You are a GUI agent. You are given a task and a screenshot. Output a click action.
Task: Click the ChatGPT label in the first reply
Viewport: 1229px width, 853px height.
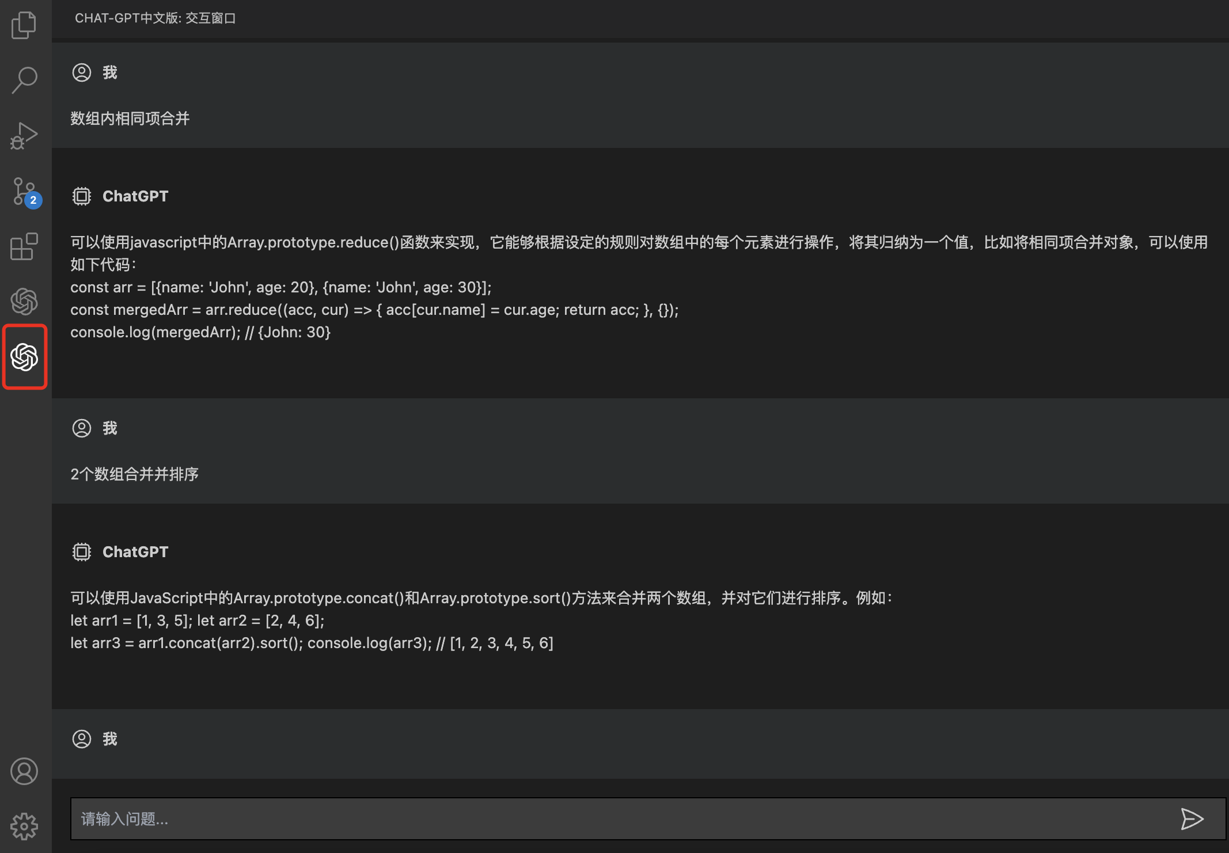point(135,196)
